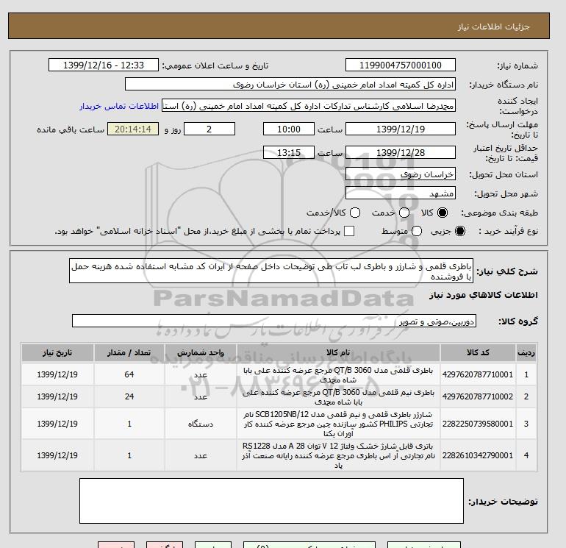This screenshot has height=548, width=566.
Task: Tick the اسناد خزانه اسلامی payment checkbox
Action: [x=349, y=231]
